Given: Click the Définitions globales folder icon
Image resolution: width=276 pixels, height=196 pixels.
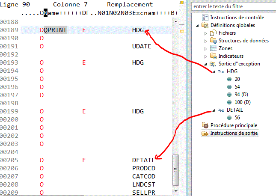Looking at the screenshot, I should pyautogui.click(x=205, y=25).
